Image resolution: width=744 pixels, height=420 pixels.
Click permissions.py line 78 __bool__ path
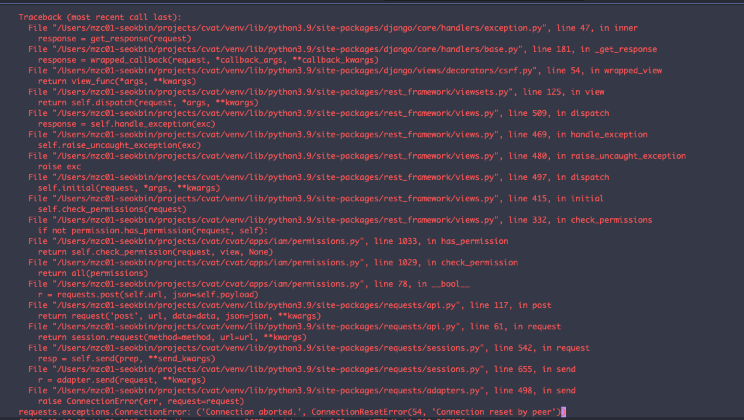(x=249, y=284)
